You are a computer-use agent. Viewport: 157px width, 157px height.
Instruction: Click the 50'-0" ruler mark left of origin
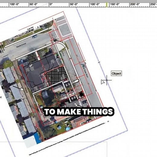[x=34, y=4]
